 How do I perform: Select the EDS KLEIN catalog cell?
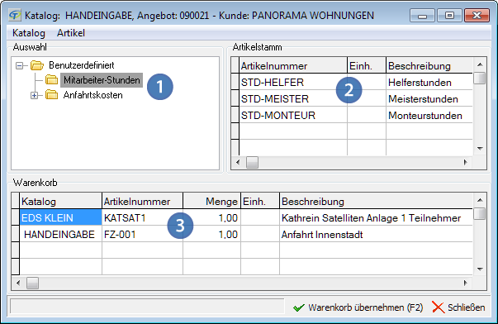coord(60,217)
